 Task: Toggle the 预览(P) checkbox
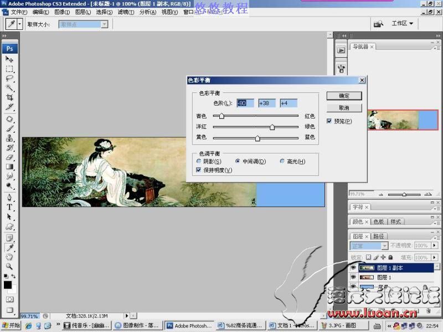(x=329, y=121)
